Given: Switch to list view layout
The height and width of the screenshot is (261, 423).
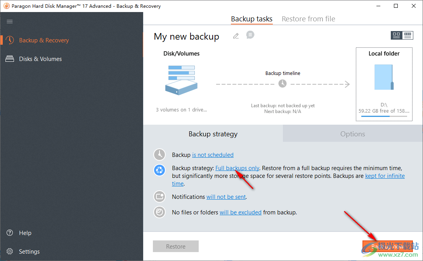Looking at the screenshot, I should tap(407, 35).
